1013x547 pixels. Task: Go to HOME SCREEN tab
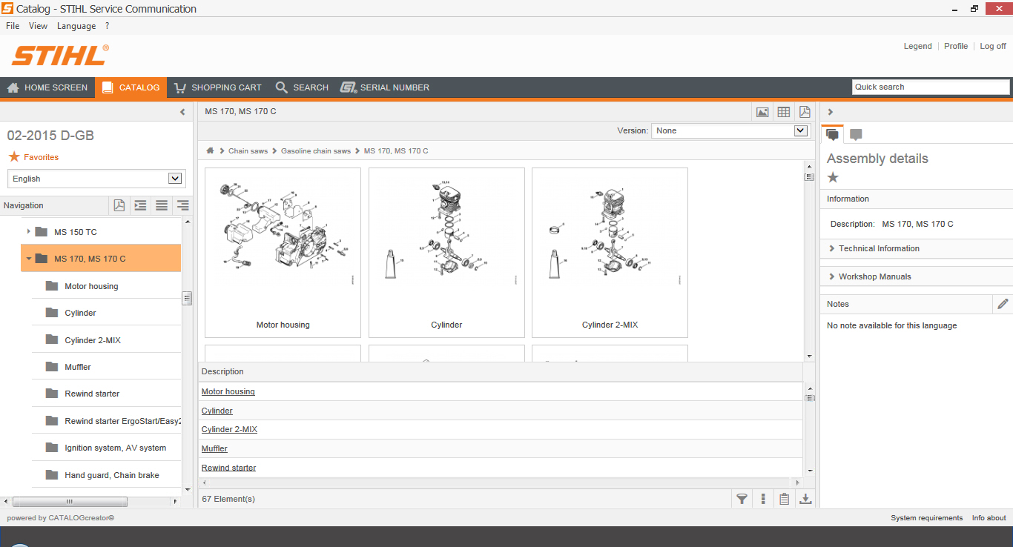click(47, 87)
